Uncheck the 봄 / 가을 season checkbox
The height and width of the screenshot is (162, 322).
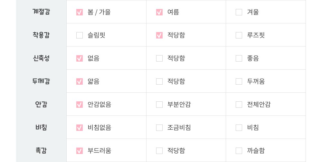coord(80,12)
